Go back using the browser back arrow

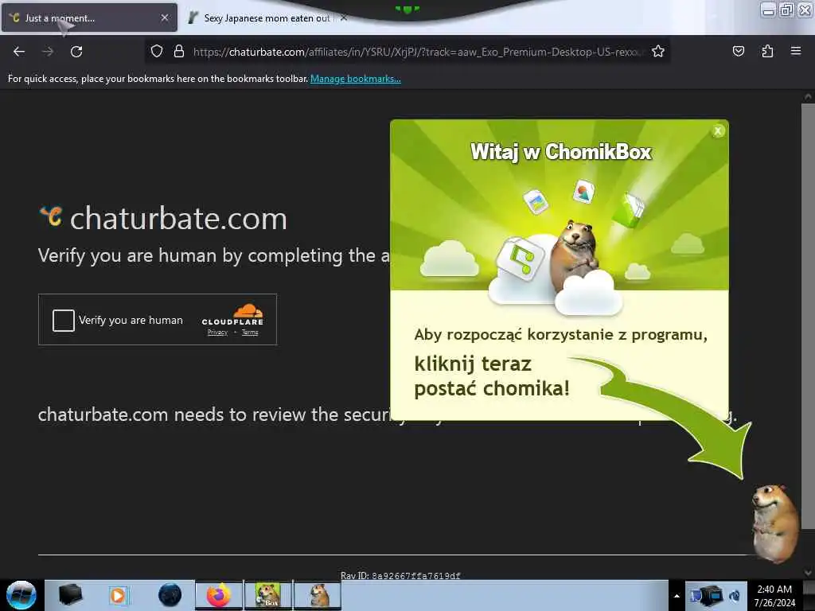(x=19, y=52)
